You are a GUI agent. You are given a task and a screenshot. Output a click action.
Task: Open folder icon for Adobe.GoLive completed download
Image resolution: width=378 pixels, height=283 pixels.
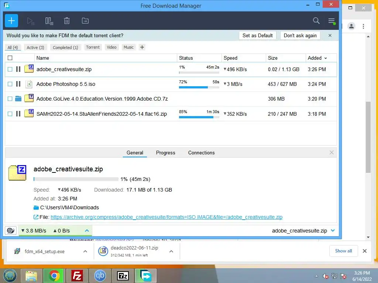(x=18, y=99)
